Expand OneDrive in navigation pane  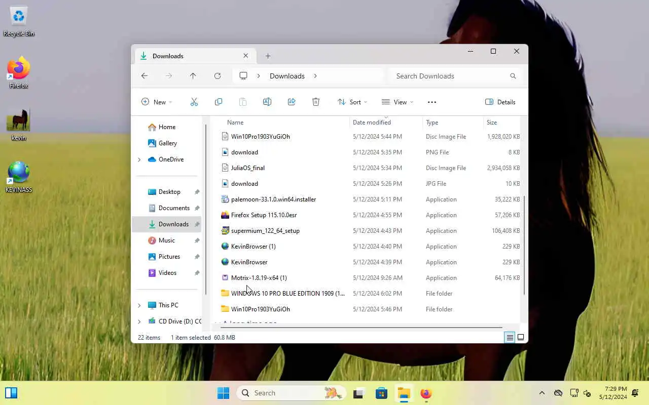(139, 159)
